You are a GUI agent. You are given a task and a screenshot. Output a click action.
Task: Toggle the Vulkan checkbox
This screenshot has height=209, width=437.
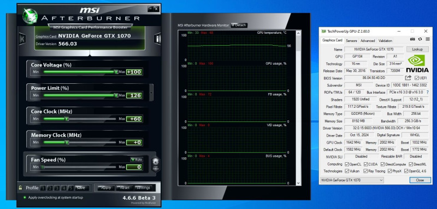[347, 171]
